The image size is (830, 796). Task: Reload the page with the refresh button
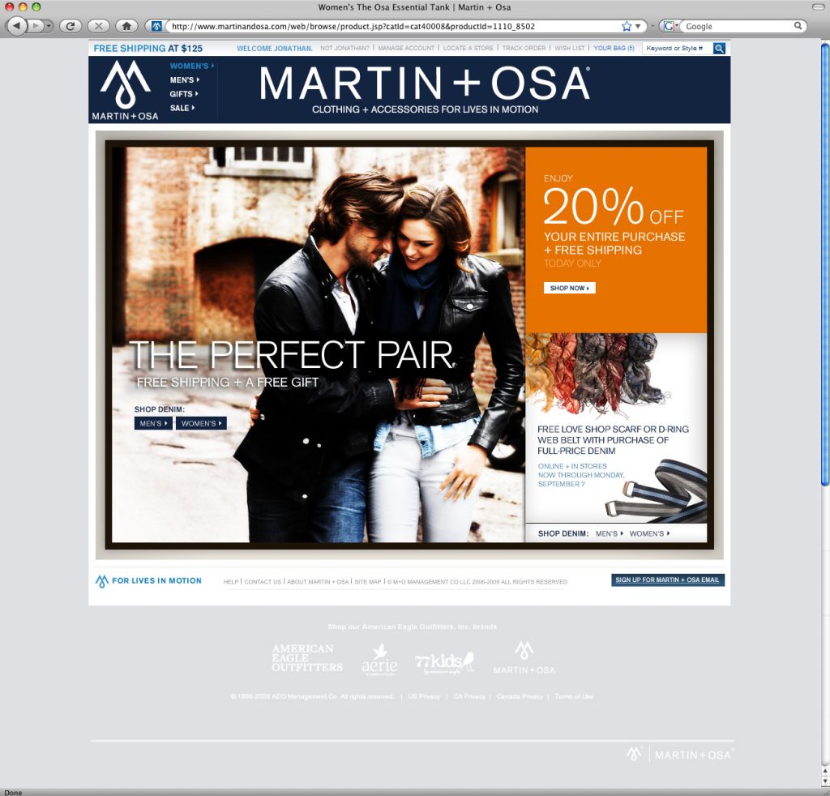point(70,25)
